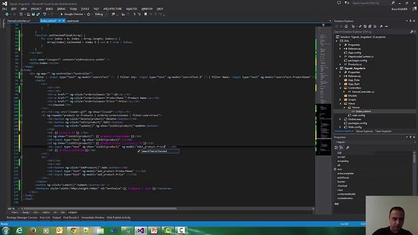
Task: Select Index.cshtml in Solution Explorer
Action: [x=363, y=112]
